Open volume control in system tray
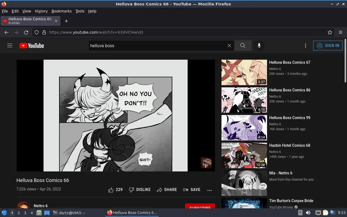The height and width of the screenshot is (217, 347). pyautogui.click(x=308, y=213)
